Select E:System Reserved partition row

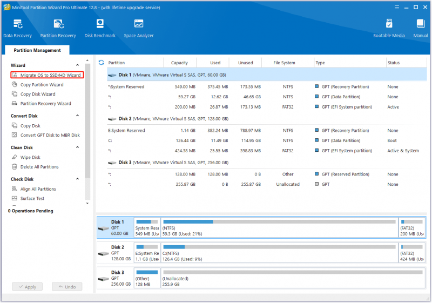click(267, 130)
